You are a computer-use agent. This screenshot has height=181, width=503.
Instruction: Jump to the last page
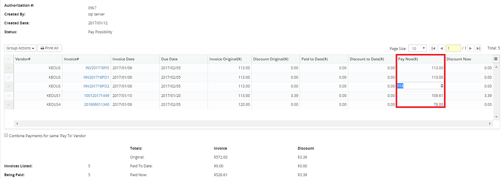[x=479, y=48]
